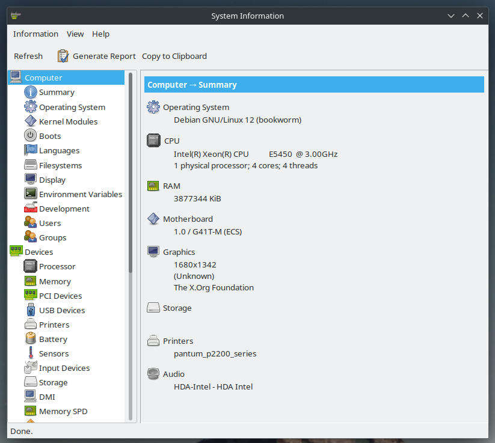Open the View menu

[75, 34]
